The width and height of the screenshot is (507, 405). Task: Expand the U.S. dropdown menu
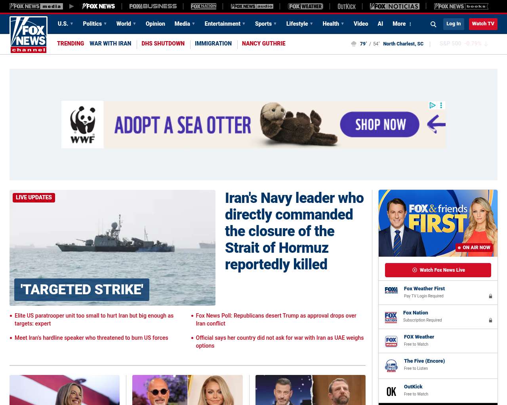click(65, 24)
